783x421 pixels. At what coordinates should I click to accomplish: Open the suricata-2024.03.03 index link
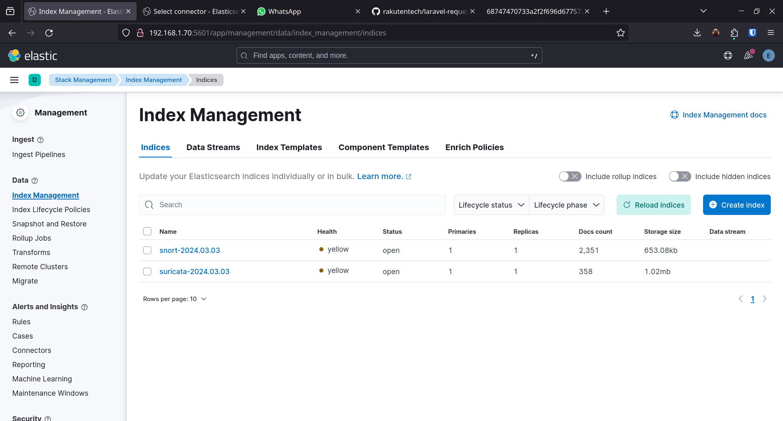click(x=194, y=272)
